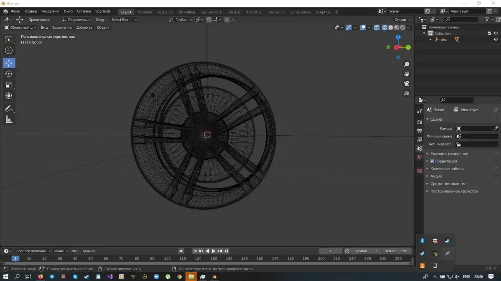501x281 pixels.
Task: Switch to solid viewport shading
Action: (391, 27)
